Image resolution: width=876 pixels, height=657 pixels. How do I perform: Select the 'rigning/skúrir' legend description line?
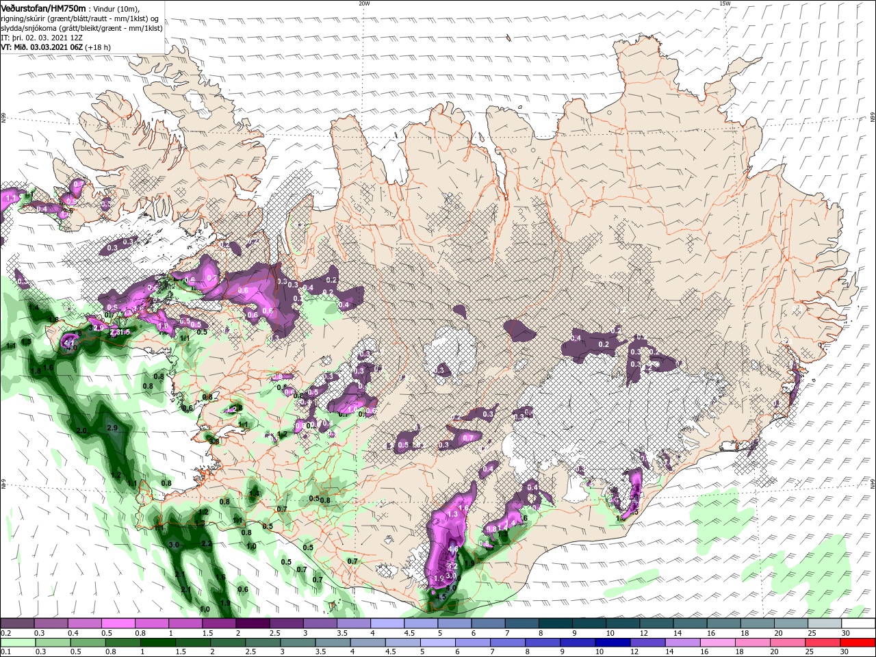[79, 18]
